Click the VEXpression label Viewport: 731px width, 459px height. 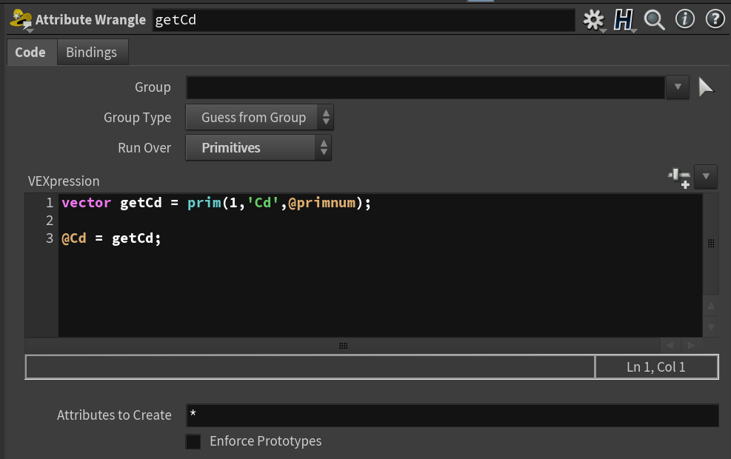(x=64, y=181)
